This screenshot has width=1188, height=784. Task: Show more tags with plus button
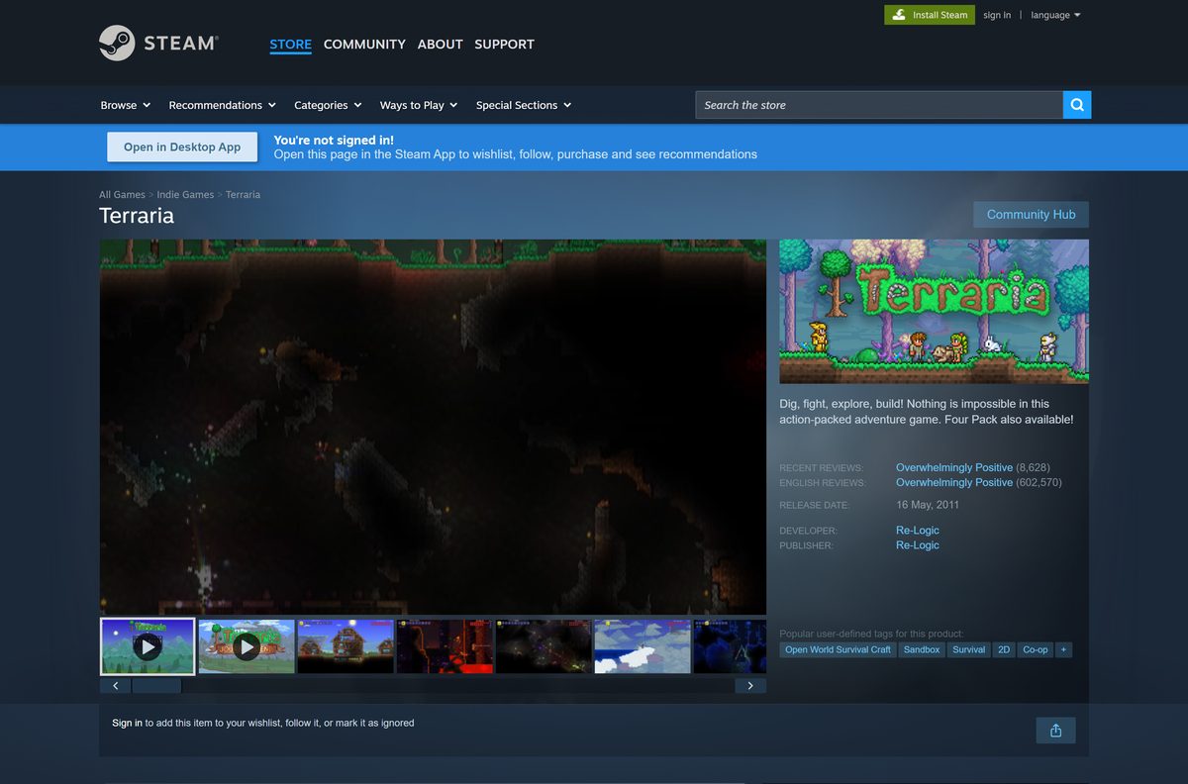(x=1063, y=649)
